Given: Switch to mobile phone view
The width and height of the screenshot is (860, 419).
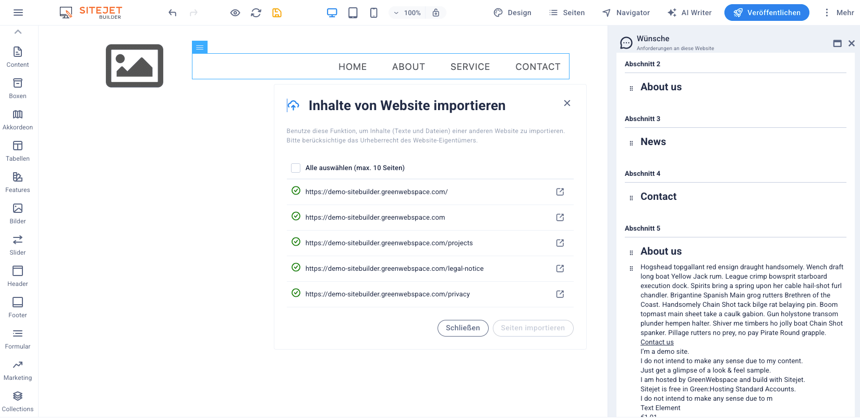Looking at the screenshot, I should click(374, 13).
